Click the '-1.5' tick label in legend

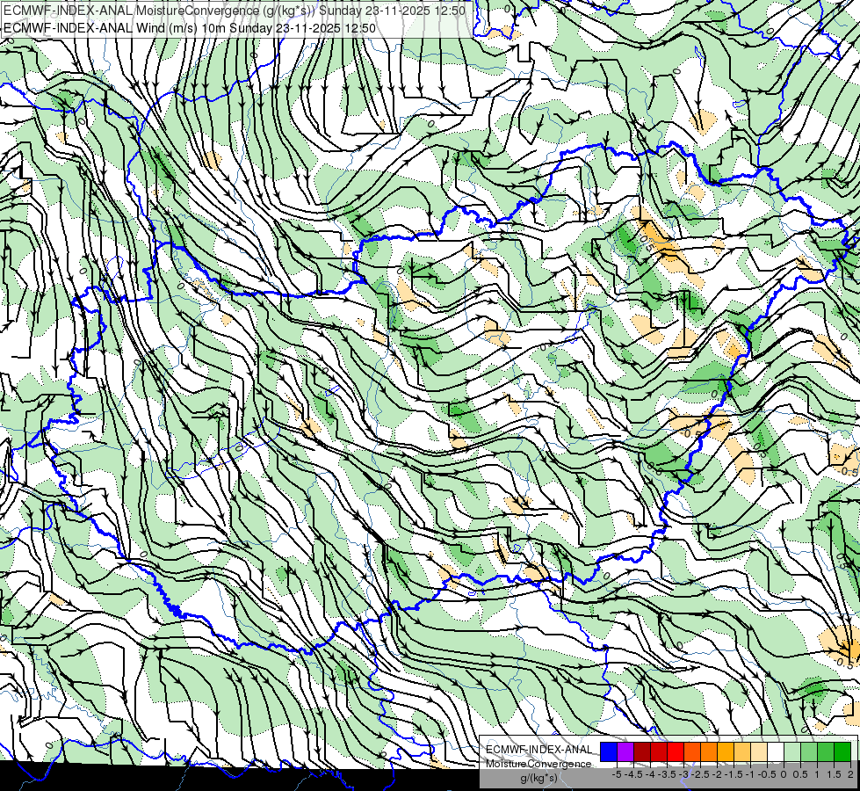734,774
